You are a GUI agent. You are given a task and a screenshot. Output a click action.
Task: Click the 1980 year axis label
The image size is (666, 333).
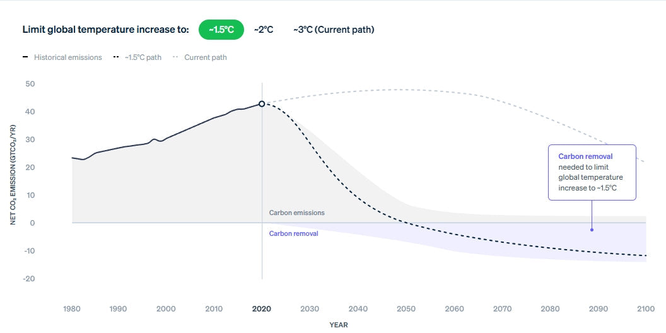(72, 309)
